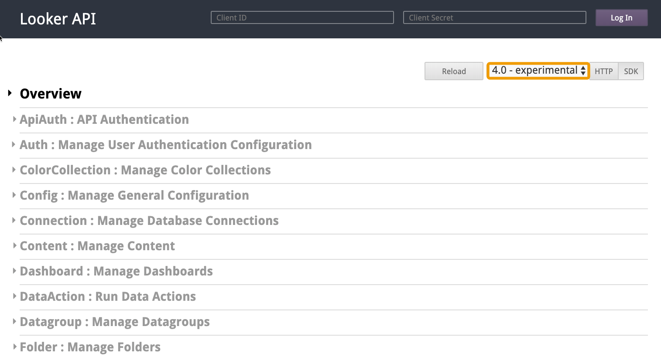Focus the Client Secret input field
The width and height of the screenshot is (661, 357).
click(494, 17)
